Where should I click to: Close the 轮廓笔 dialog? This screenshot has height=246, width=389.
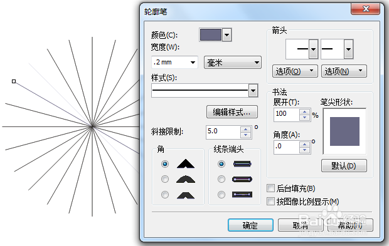click(366, 9)
